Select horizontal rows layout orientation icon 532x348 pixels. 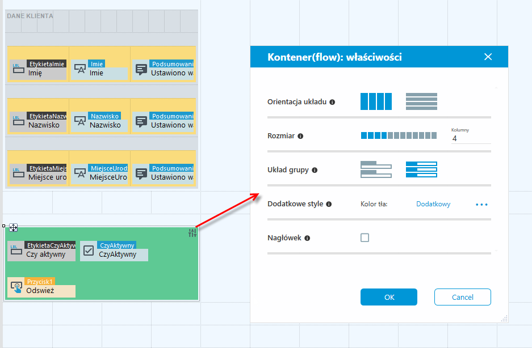421,101
